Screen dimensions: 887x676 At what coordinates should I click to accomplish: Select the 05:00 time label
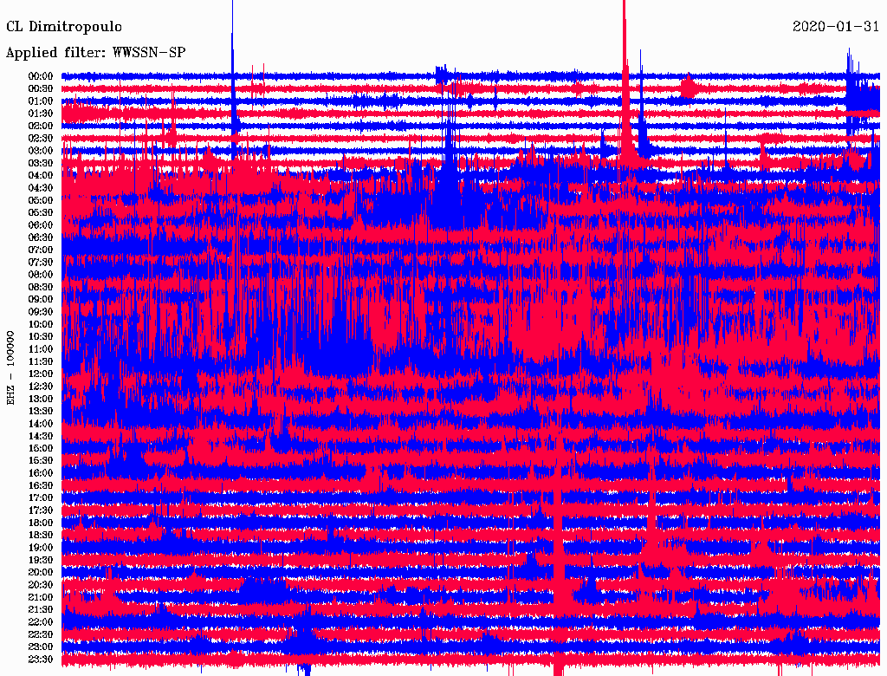coord(41,200)
